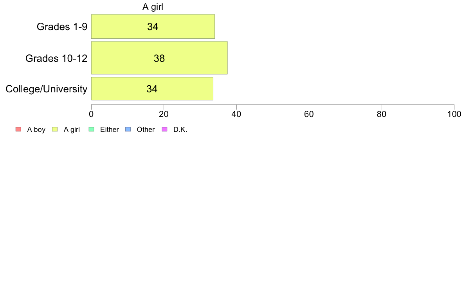The width and height of the screenshot is (465, 288).
Task: Click the pink D.K. legend swatch
Action: (164, 129)
